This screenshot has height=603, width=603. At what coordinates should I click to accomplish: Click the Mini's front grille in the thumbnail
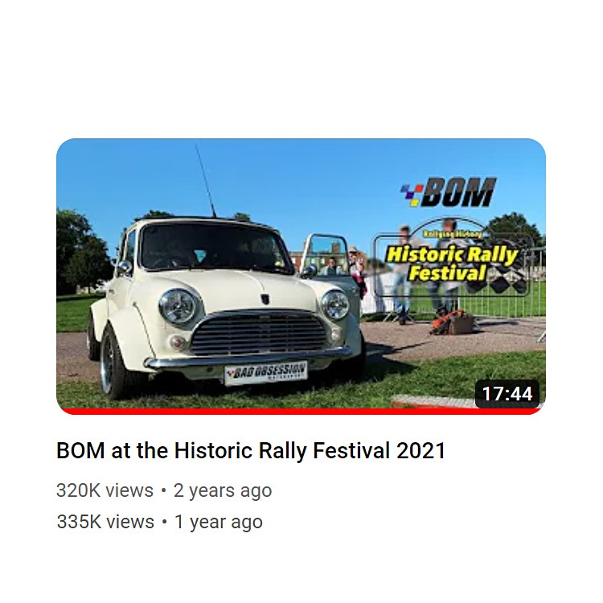(260, 333)
